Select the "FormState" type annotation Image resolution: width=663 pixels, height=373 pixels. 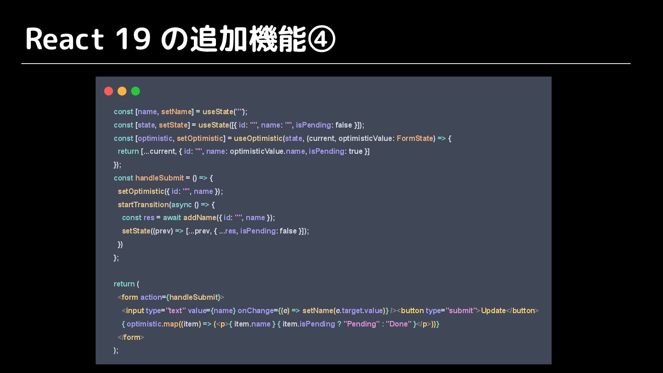415,138
